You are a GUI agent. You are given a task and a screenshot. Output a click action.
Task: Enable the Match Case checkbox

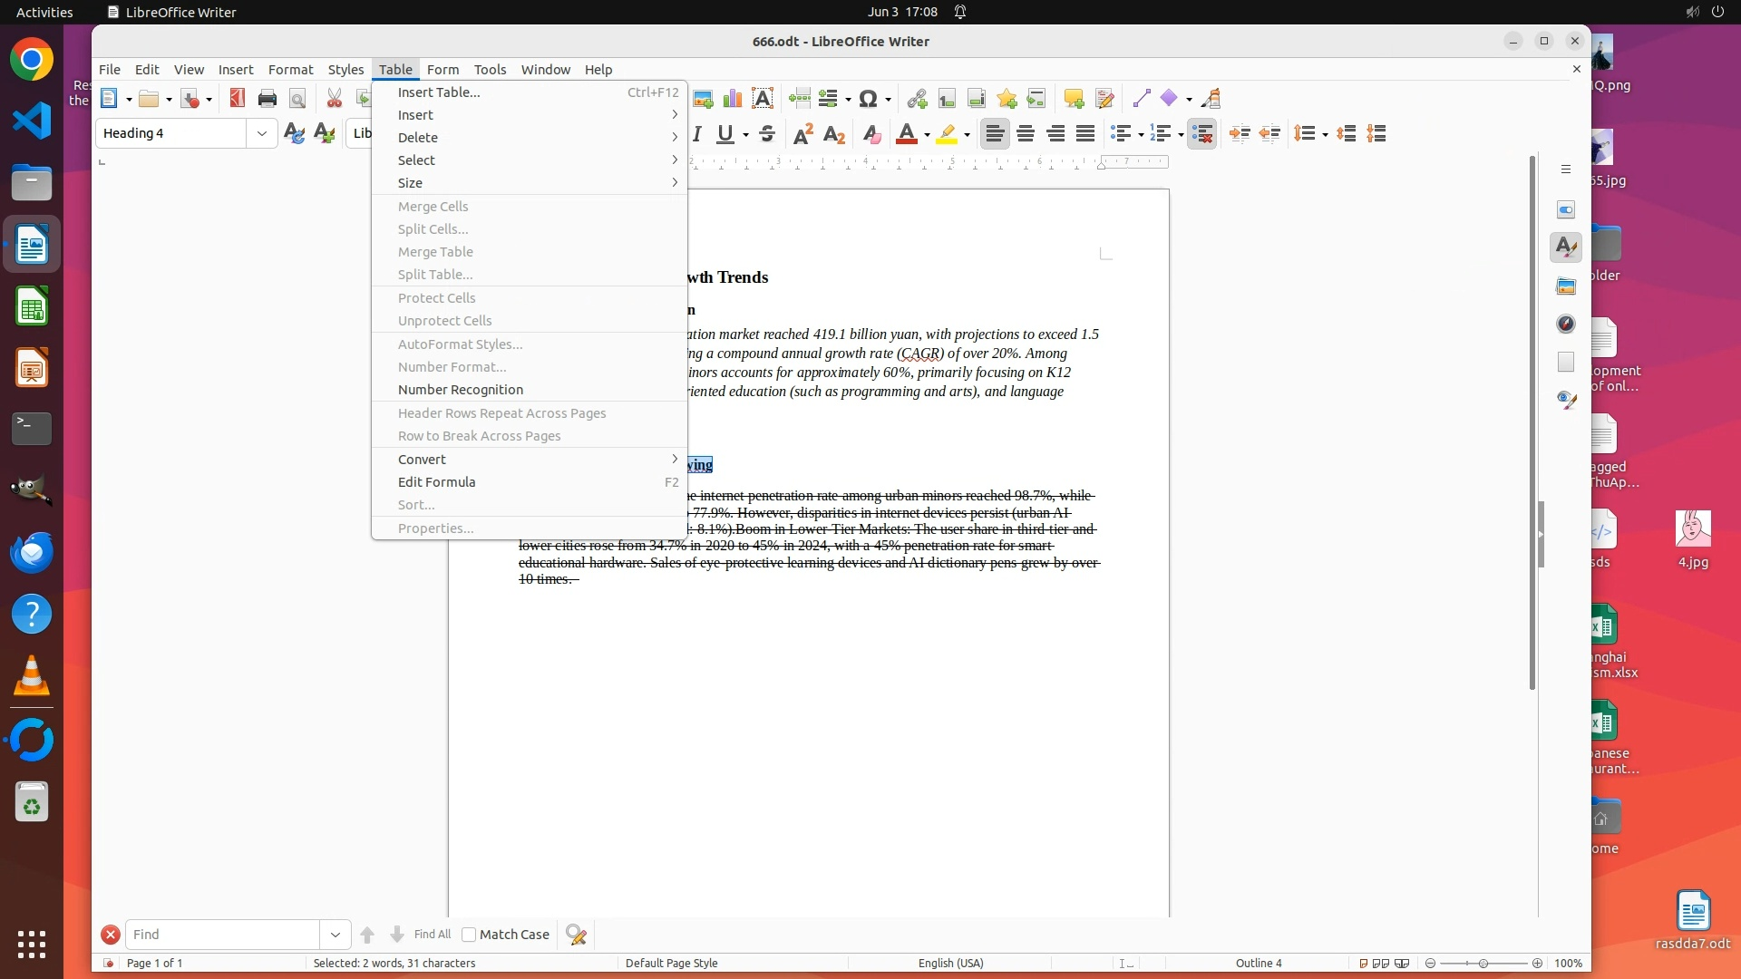click(x=469, y=935)
